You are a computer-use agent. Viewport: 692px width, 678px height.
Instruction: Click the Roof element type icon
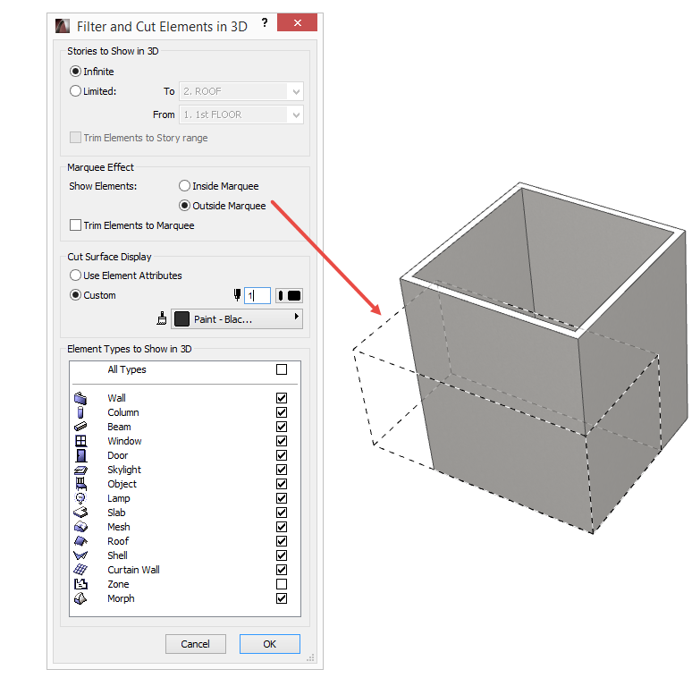coord(80,541)
